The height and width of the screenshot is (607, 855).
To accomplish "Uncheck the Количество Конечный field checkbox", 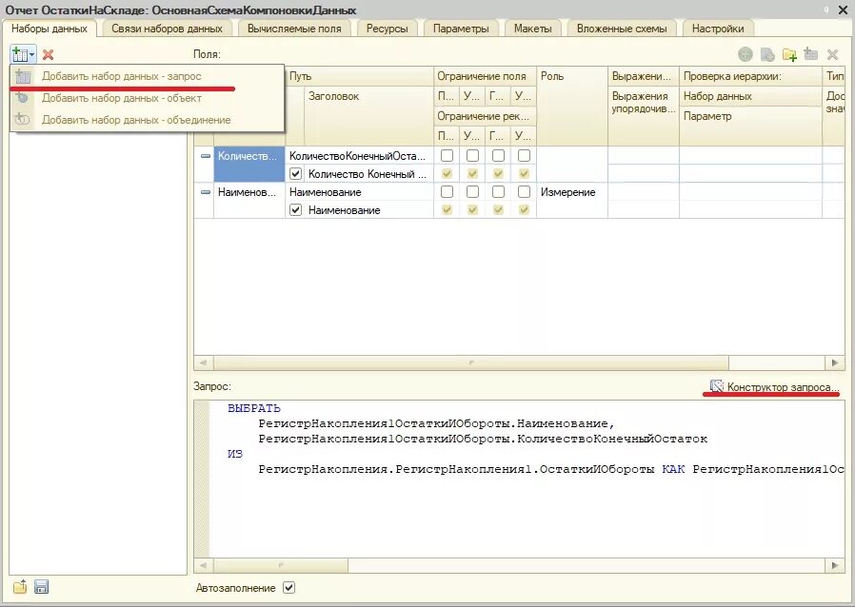I will pos(296,174).
